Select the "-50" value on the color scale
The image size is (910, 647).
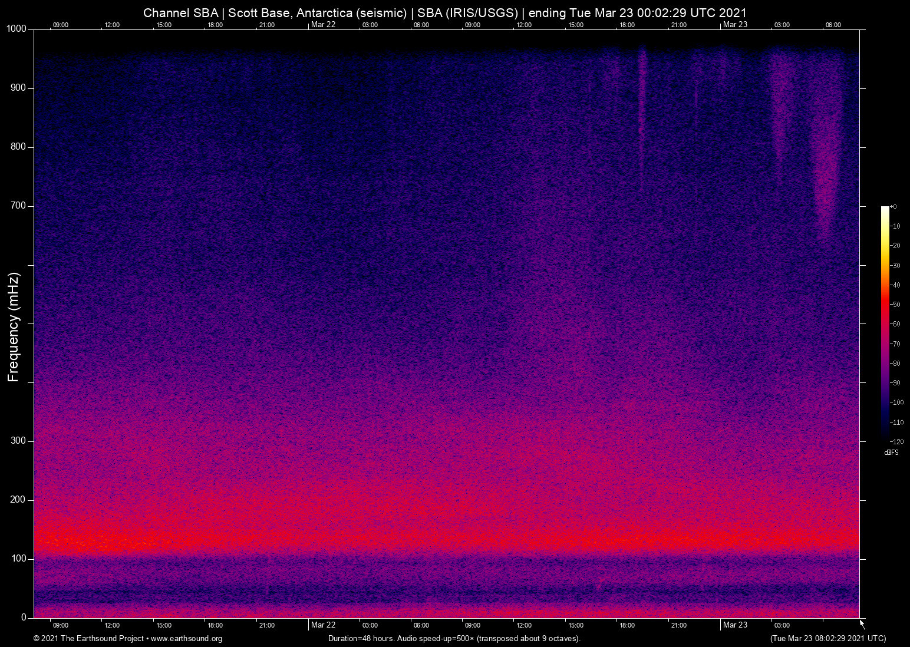coord(895,305)
